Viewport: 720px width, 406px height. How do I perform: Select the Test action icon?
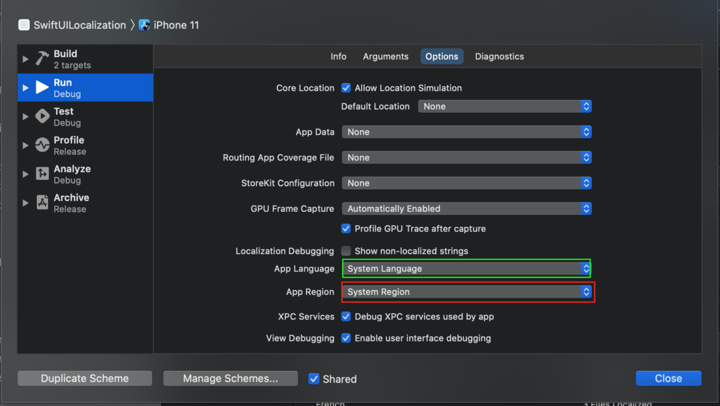tap(42, 117)
